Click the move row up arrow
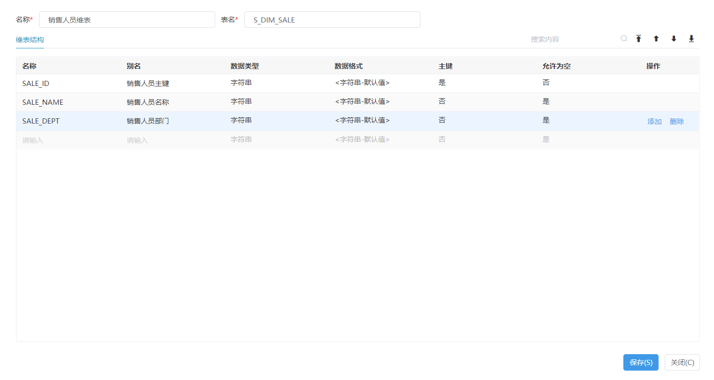 [656, 39]
